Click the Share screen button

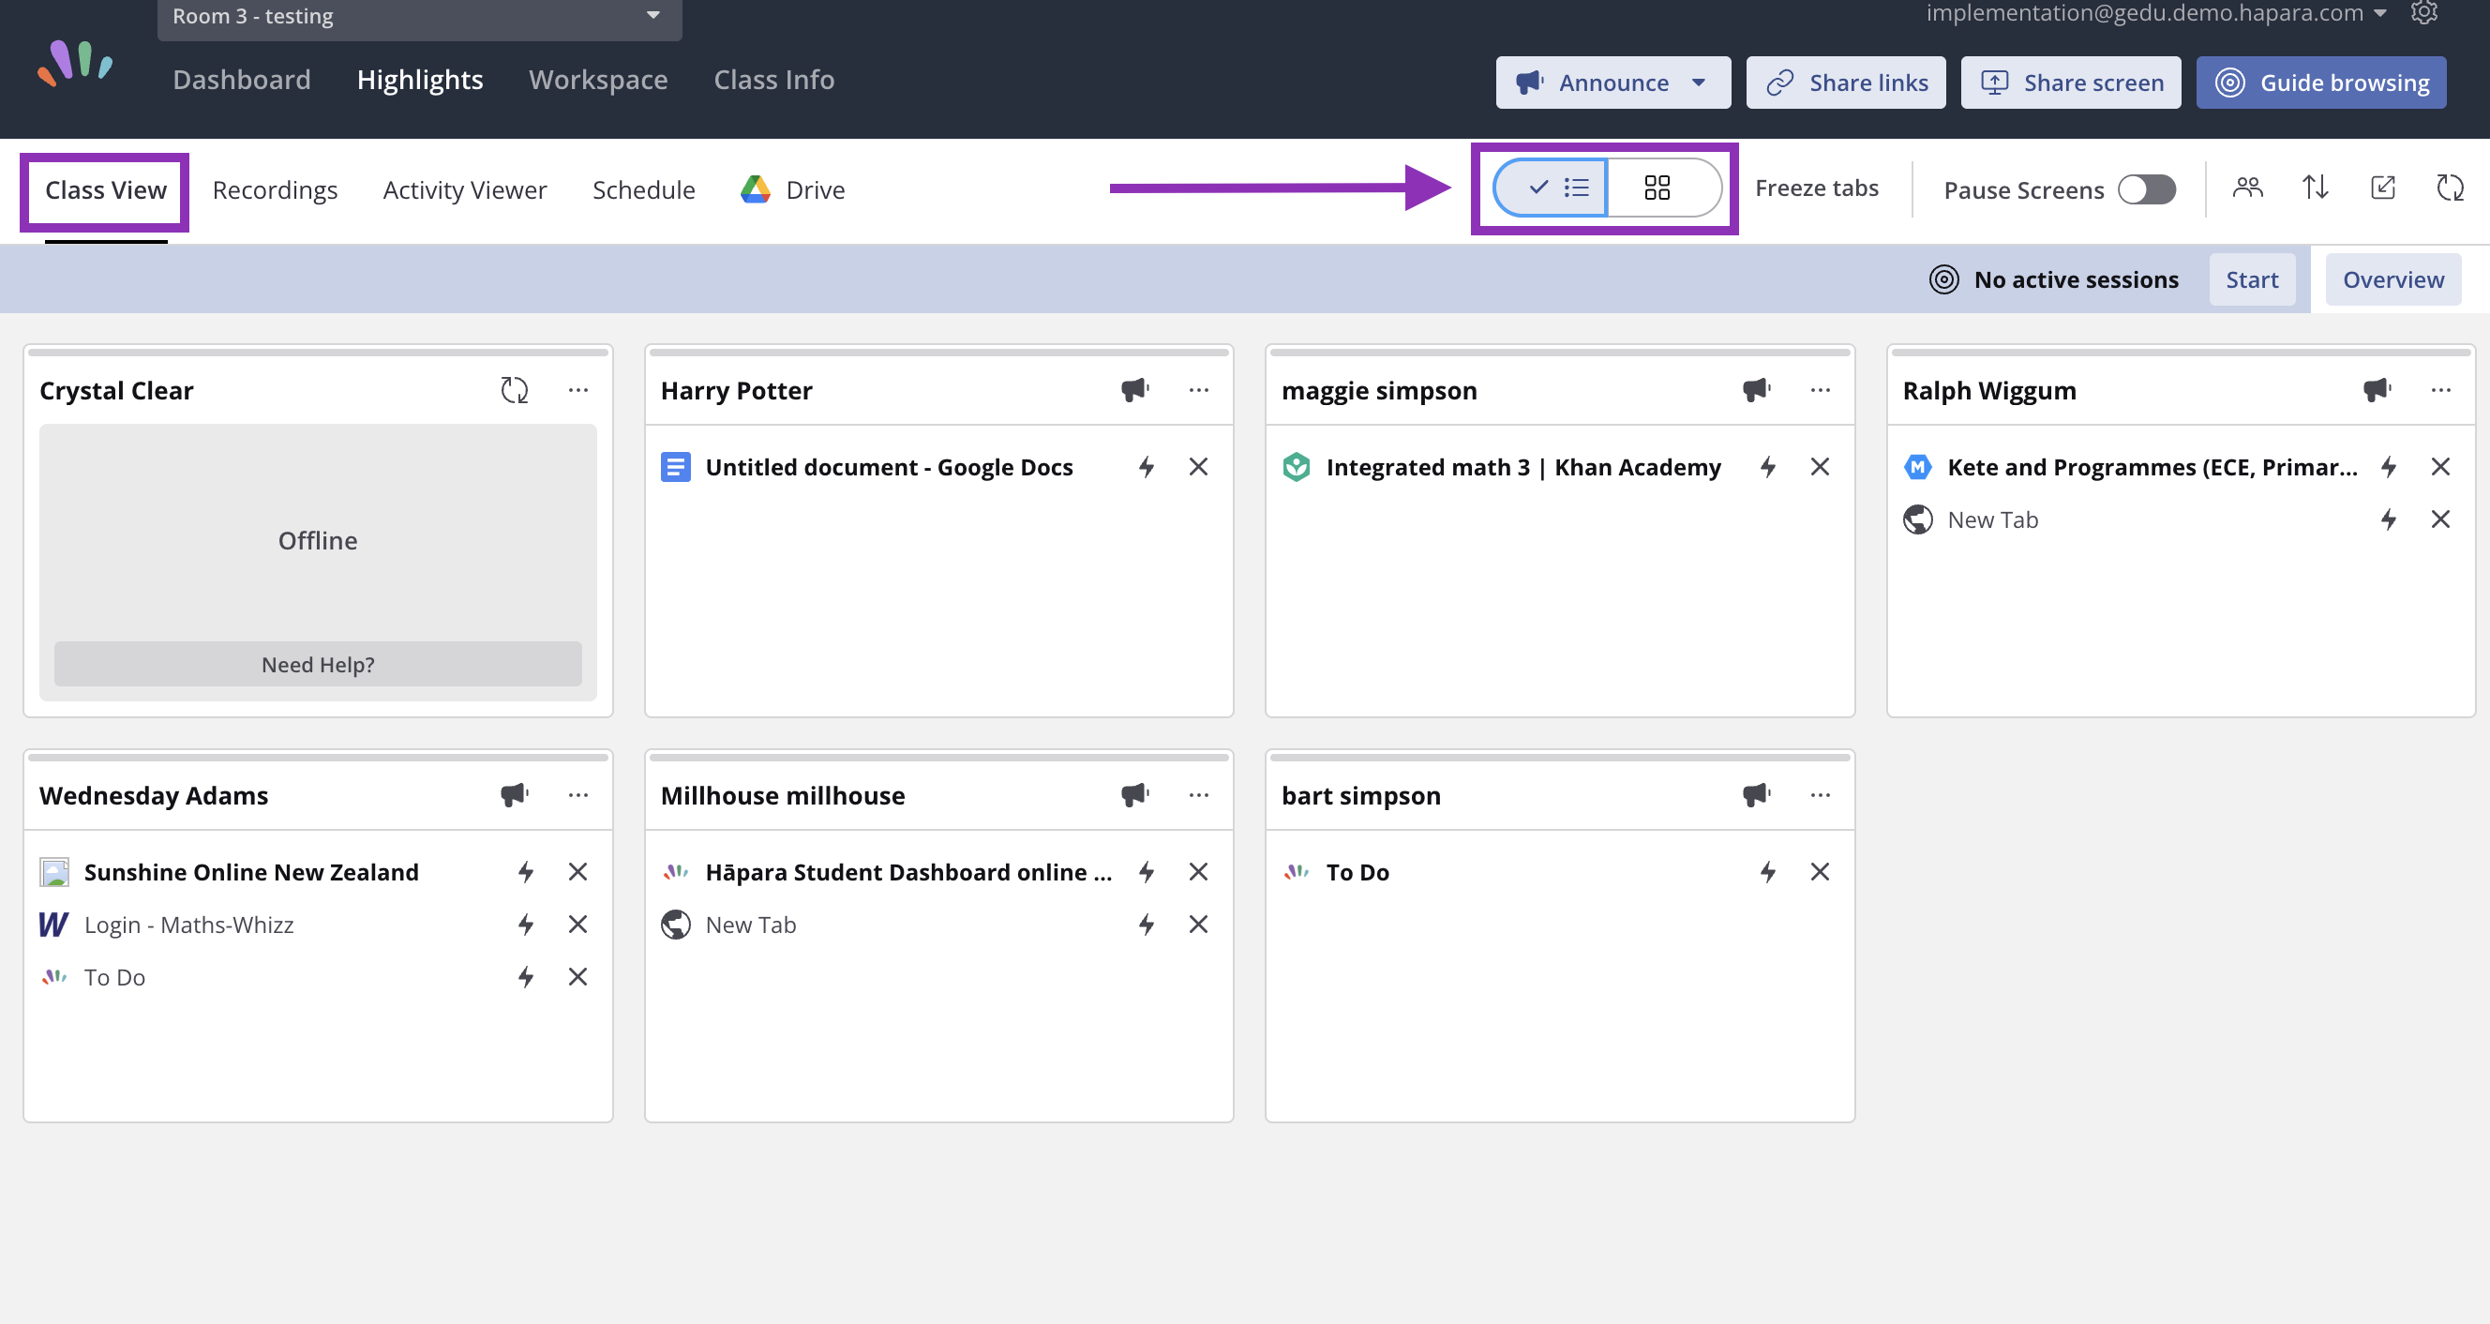[x=2071, y=83]
